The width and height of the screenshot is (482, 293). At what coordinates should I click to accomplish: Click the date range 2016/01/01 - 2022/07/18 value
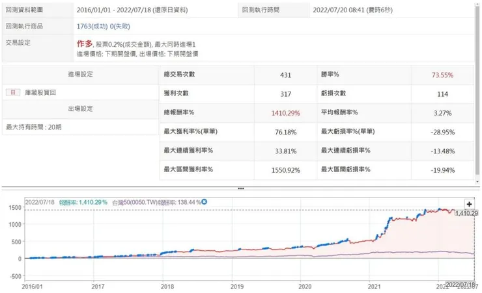point(132,10)
